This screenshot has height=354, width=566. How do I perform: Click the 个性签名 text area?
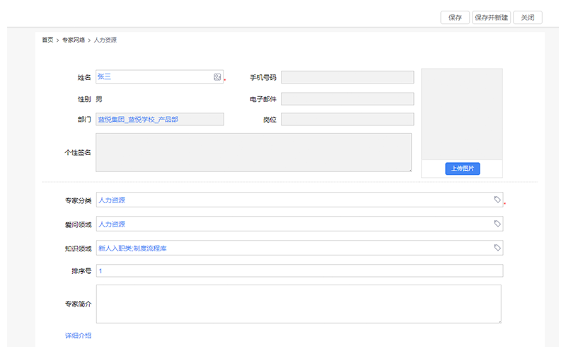[x=253, y=152]
